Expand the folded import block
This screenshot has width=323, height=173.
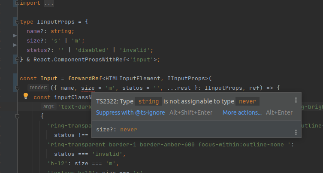tap(17, 3)
